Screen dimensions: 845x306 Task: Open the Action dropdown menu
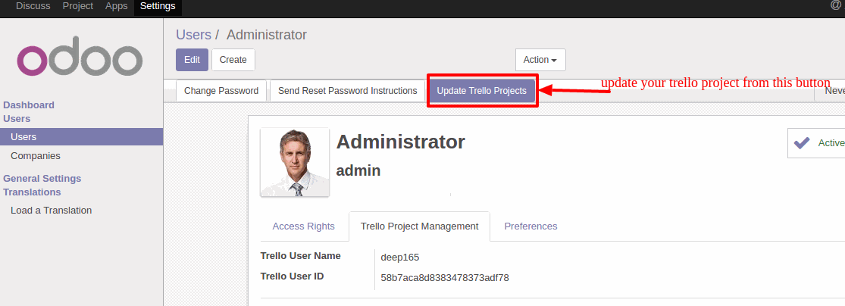(540, 60)
